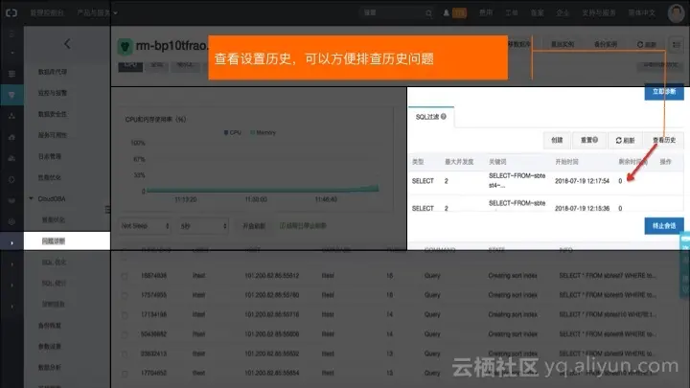This screenshot has height=388, width=690.
Task: Click the 查看历史 button
Action: (663, 140)
